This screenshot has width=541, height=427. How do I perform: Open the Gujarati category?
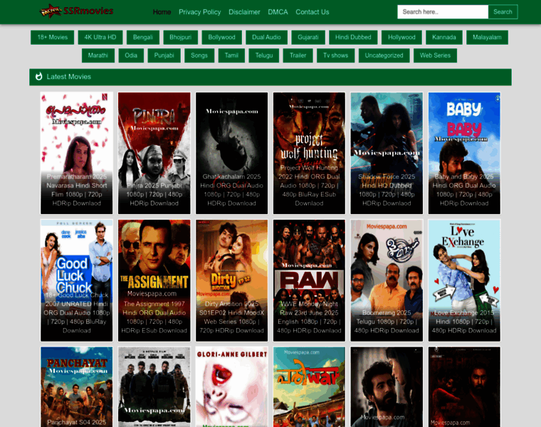308,37
